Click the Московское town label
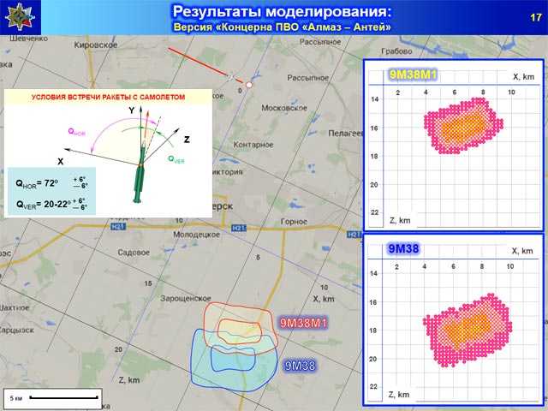 [283, 109]
